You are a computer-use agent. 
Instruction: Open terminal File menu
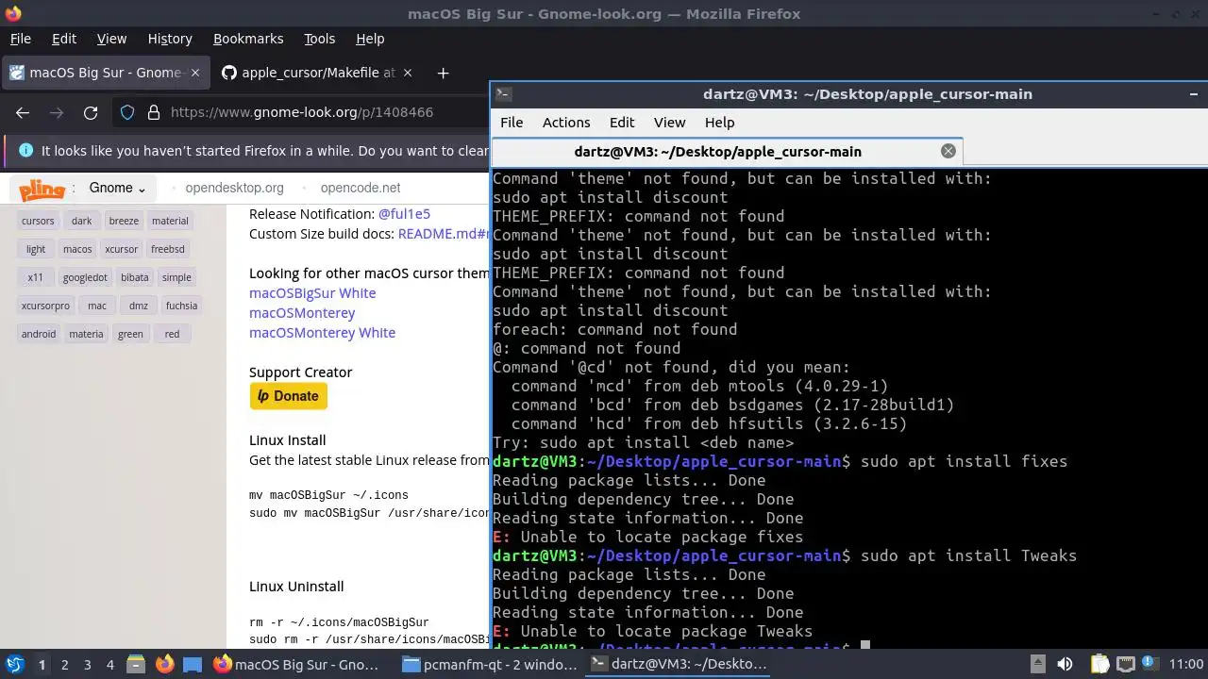pos(512,123)
